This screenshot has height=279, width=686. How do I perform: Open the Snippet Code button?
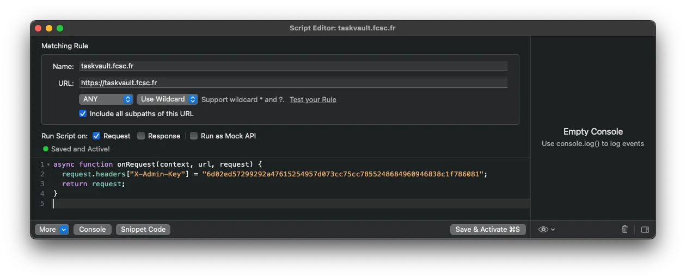pos(143,230)
